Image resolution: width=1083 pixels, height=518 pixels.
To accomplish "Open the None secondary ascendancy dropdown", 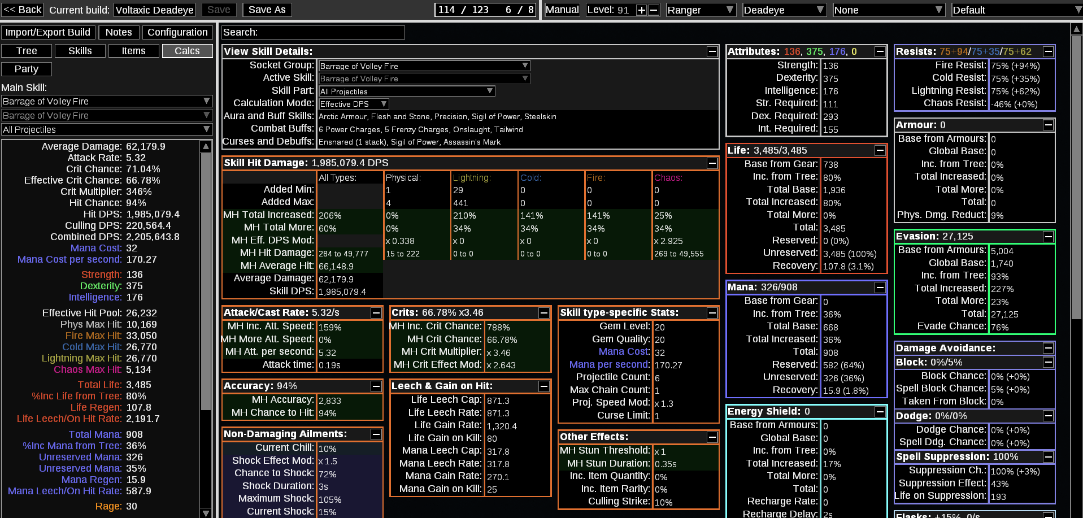I will click(x=889, y=10).
